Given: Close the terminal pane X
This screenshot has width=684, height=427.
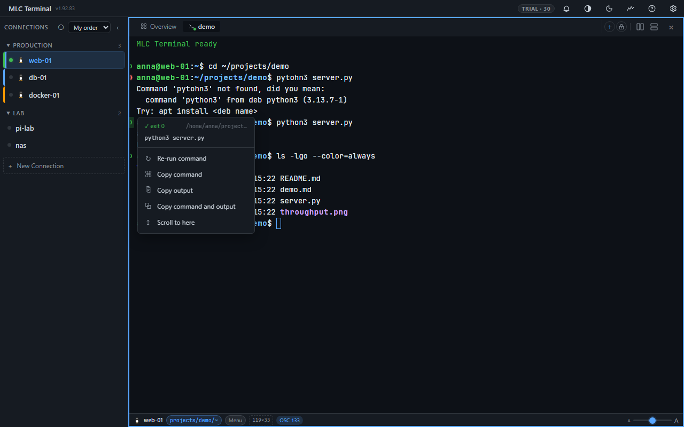Looking at the screenshot, I should point(671,27).
